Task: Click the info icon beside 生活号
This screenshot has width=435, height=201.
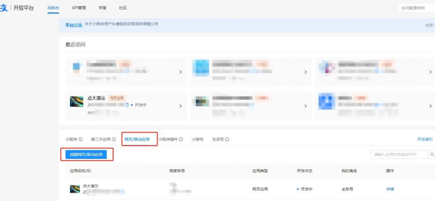Action: point(227,139)
